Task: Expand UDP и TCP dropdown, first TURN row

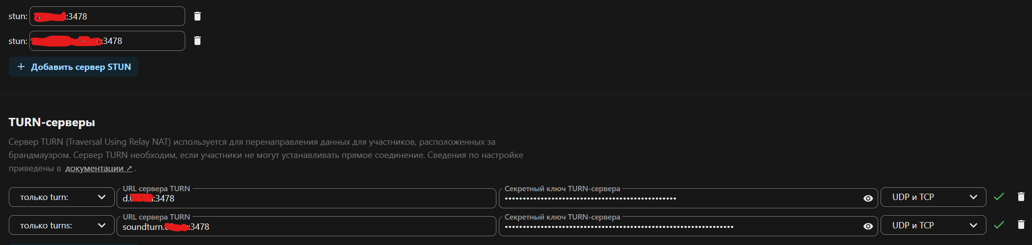Action: point(933,197)
